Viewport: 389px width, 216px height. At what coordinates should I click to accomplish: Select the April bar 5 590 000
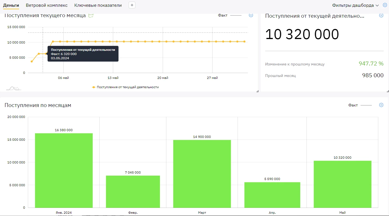tap(272, 195)
